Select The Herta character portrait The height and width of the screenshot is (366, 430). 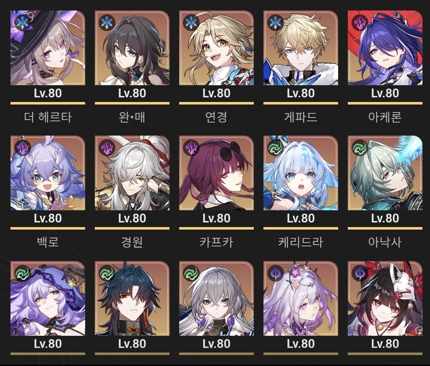48,48
